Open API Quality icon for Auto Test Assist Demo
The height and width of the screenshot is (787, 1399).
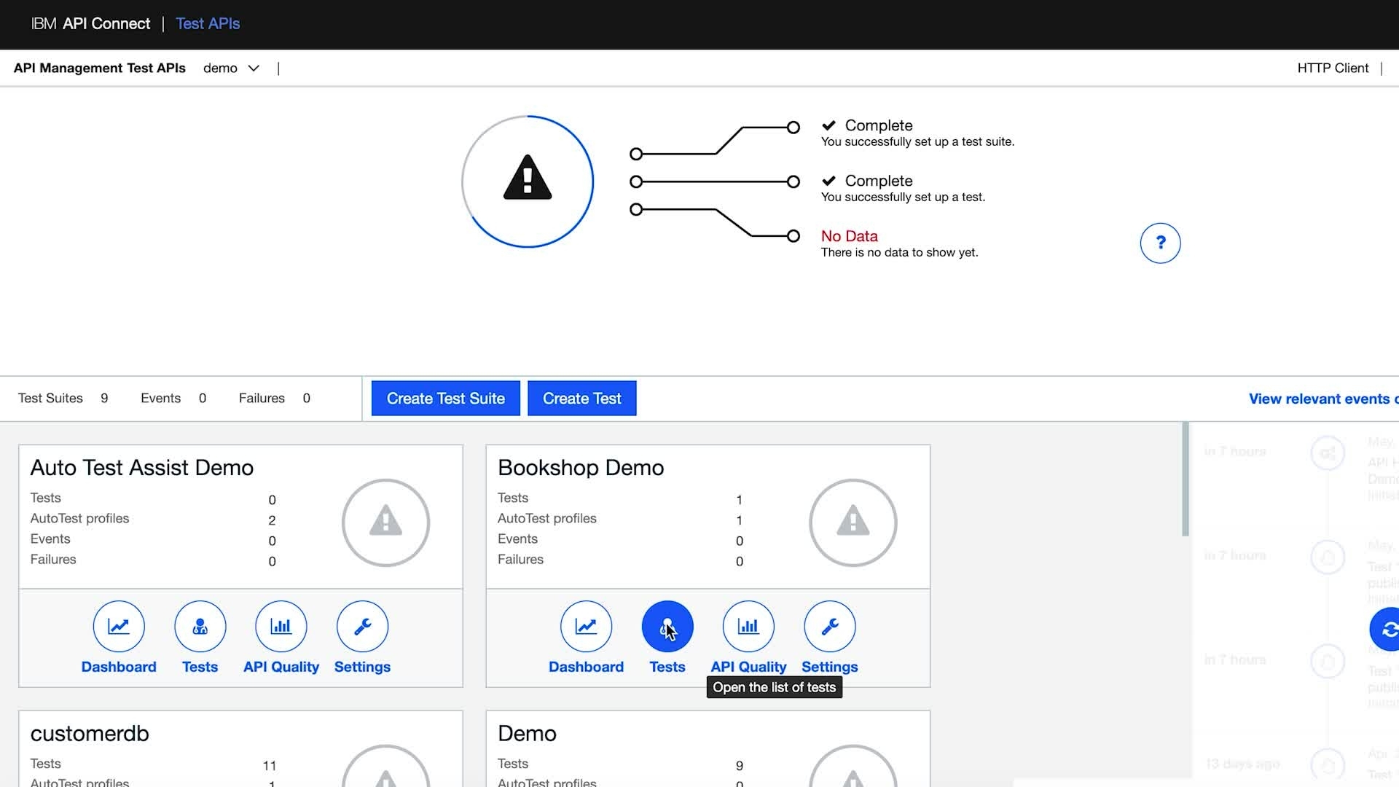click(281, 627)
